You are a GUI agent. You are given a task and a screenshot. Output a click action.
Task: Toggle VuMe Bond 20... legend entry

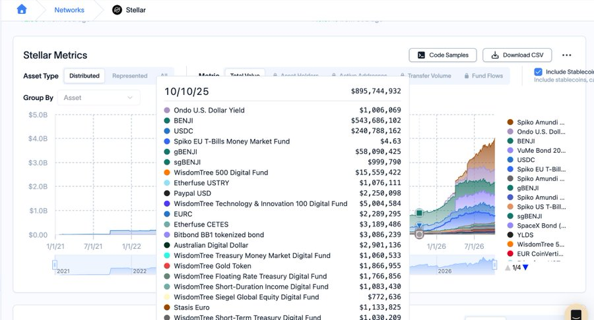(x=536, y=150)
